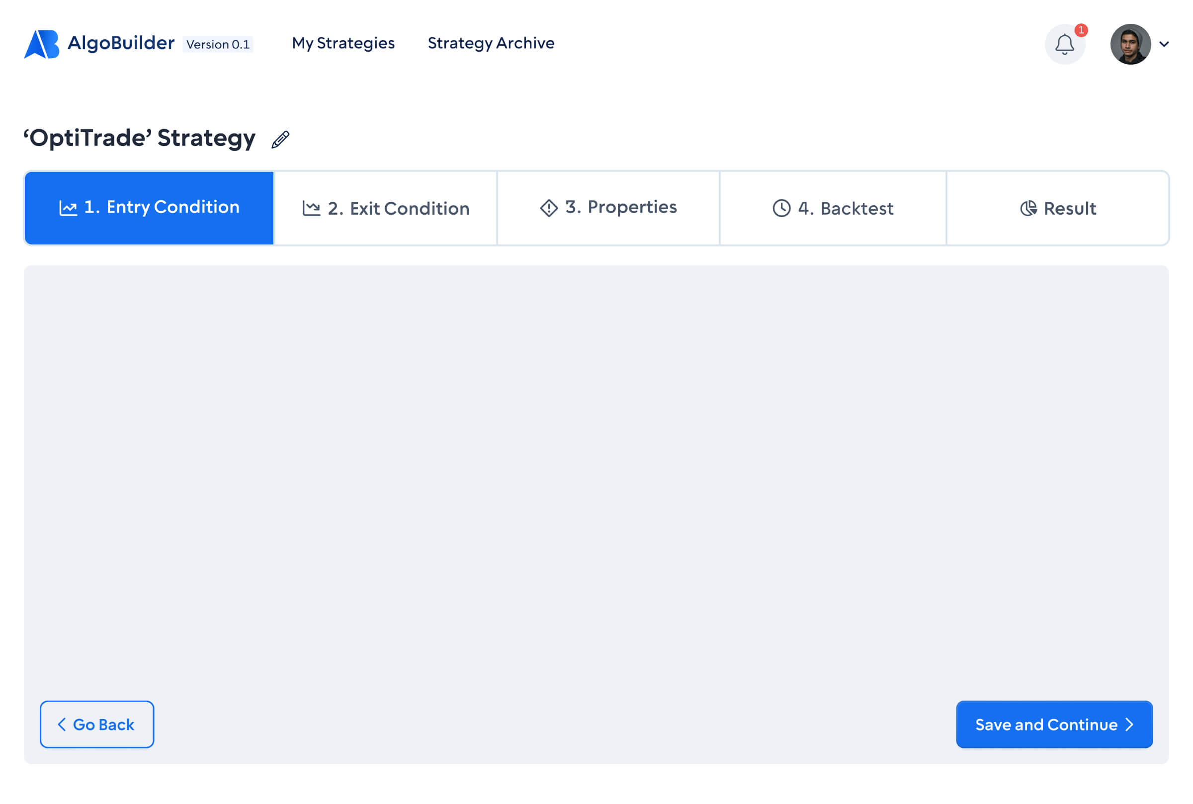Image resolution: width=1193 pixels, height=804 pixels.
Task: Toggle the Backtest step tab
Action: tap(832, 208)
